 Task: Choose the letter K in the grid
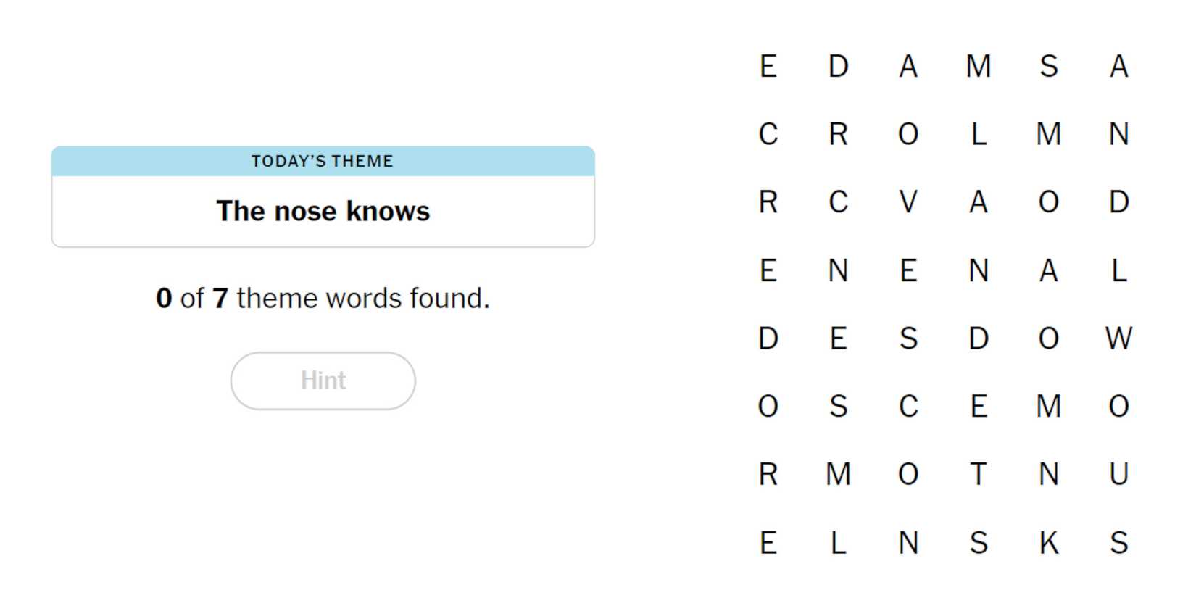pos(1048,543)
